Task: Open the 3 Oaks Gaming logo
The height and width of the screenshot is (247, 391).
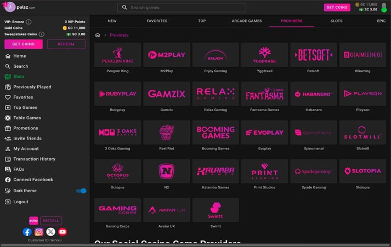Action: click(117, 133)
